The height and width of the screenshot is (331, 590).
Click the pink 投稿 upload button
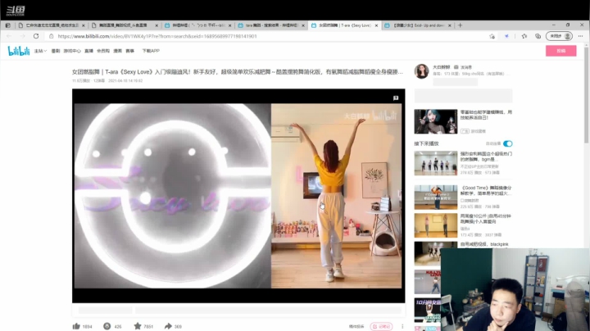click(x=561, y=51)
